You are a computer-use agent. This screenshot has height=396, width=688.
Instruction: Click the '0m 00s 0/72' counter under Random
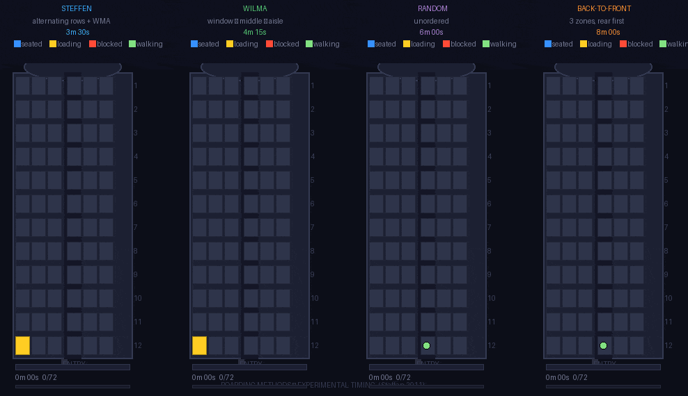click(x=390, y=377)
